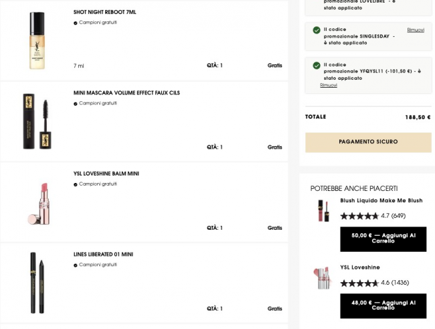Add 48,00 € YSL Loveshine to cart
Image resolution: width=435 pixels, height=329 pixels.
point(383,306)
